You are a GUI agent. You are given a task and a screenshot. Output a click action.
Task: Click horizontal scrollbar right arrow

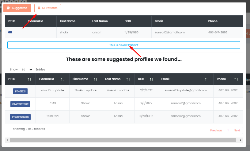pyautogui.click(x=241, y=140)
